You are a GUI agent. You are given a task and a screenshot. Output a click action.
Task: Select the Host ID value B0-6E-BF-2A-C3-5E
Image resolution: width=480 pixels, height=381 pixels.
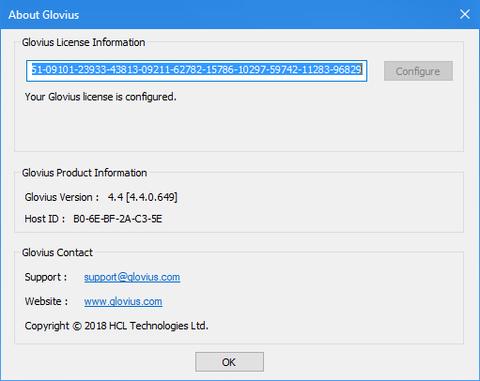117,219
